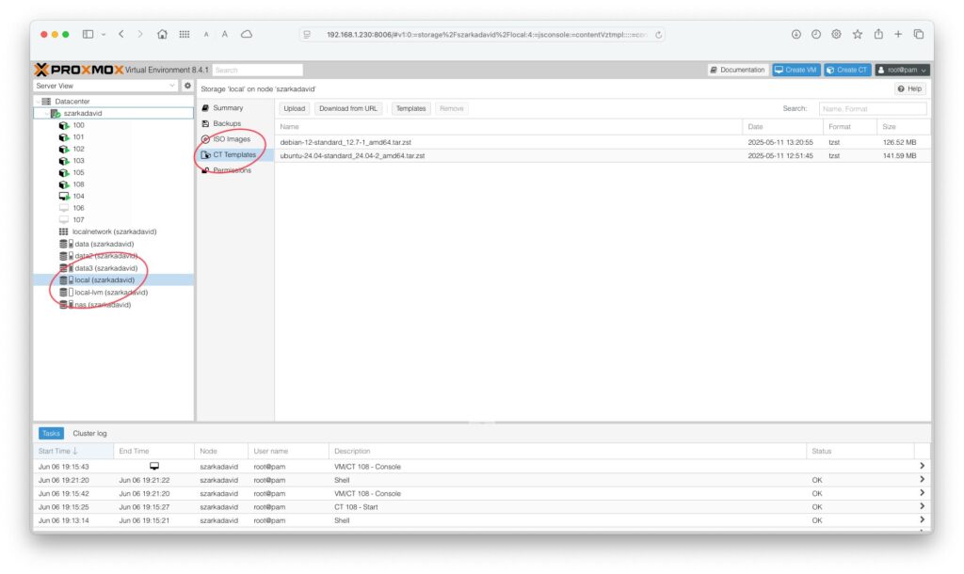Decrease text size with the small A
The width and height of the screenshot is (964, 574).
pyautogui.click(x=206, y=35)
